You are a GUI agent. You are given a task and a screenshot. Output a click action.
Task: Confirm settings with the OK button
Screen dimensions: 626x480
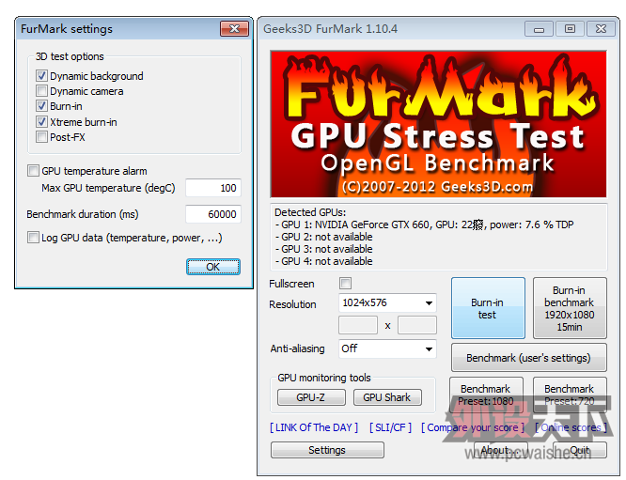point(213,267)
